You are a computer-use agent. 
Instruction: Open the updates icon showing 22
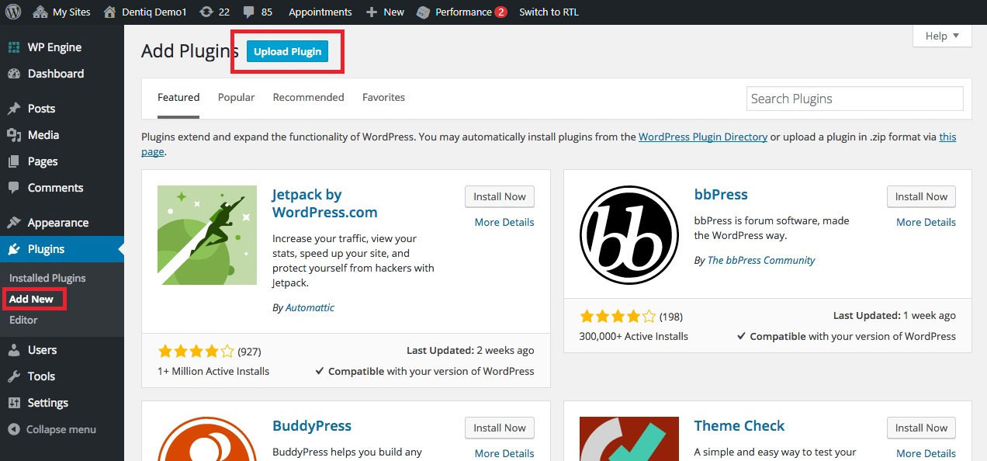(206, 12)
